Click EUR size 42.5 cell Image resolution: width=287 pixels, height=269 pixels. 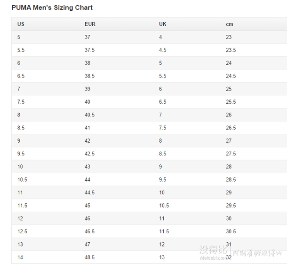click(x=89, y=154)
